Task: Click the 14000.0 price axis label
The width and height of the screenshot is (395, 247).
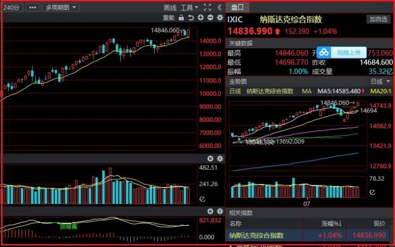Action: tap(210, 41)
